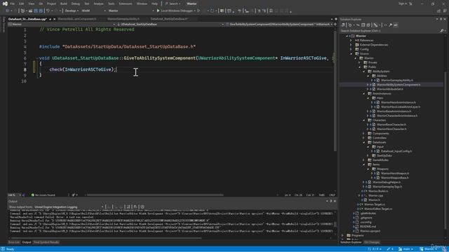This screenshot has width=449, height=252.
Task: Expand the GameModes folder
Action: coord(364,160)
